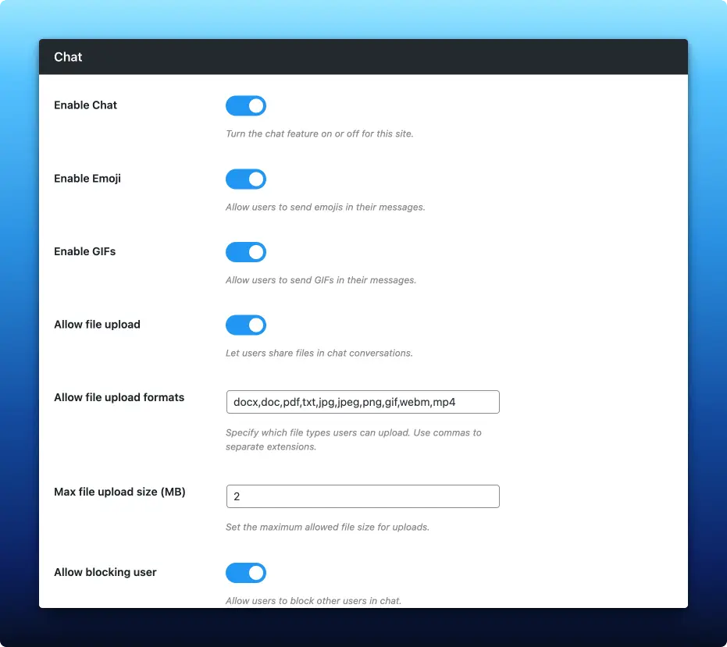Toggle the Enable Chat switch

[x=246, y=106]
